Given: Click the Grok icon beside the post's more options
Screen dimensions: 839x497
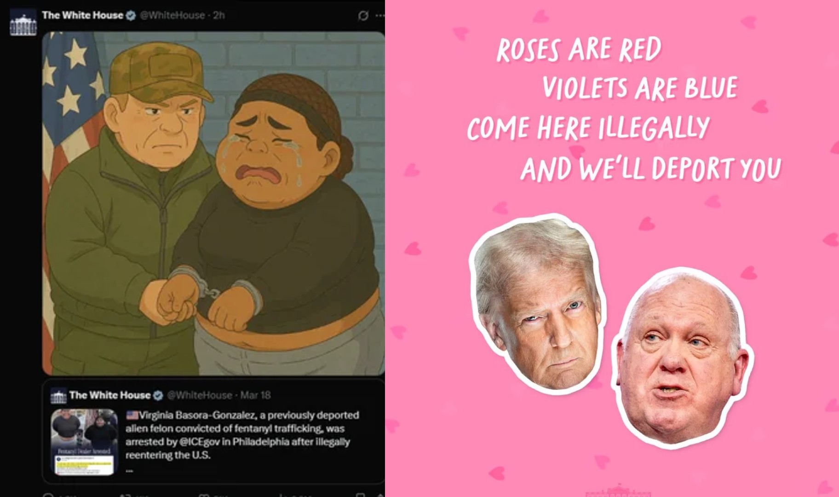Looking at the screenshot, I should coord(363,16).
